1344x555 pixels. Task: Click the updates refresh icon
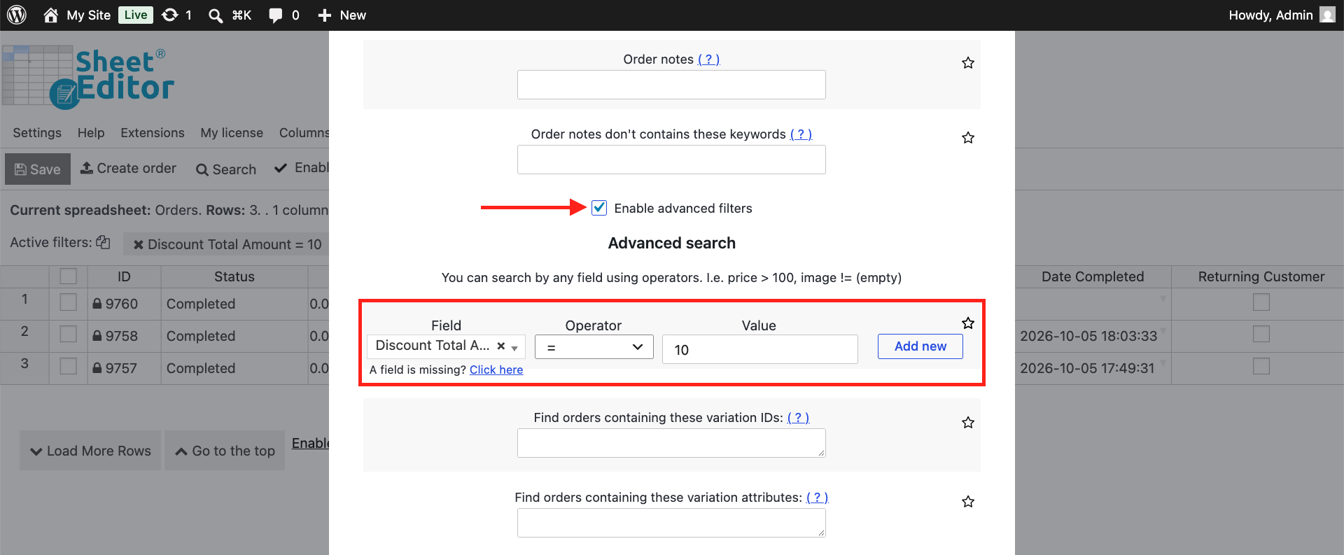169,15
